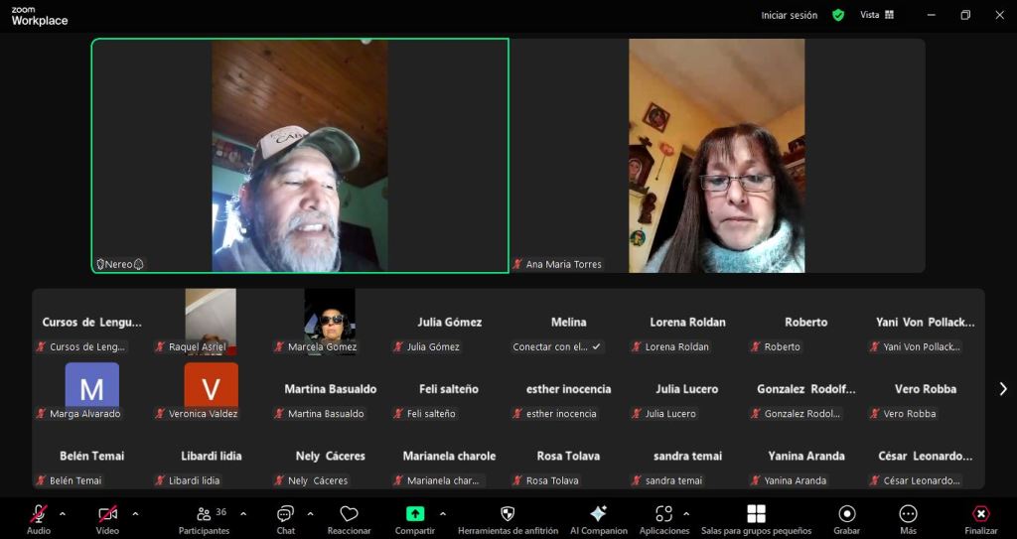Open the Más options menu
Screen dimensions: 1017x539
point(908,518)
